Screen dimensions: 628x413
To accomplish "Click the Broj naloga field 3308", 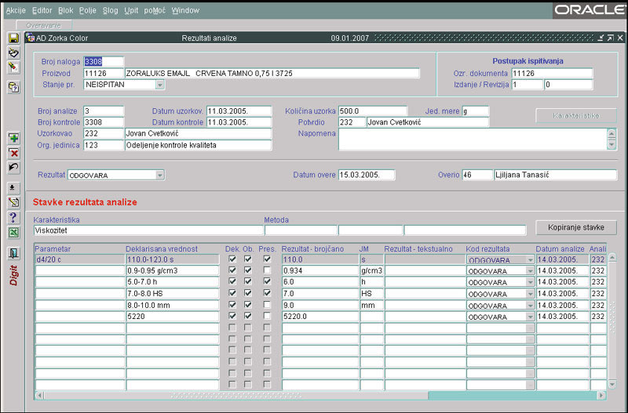I will [x=104, y=62].
